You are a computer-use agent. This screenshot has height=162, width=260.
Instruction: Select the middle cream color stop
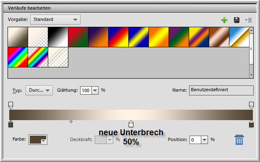click(131, 124)
